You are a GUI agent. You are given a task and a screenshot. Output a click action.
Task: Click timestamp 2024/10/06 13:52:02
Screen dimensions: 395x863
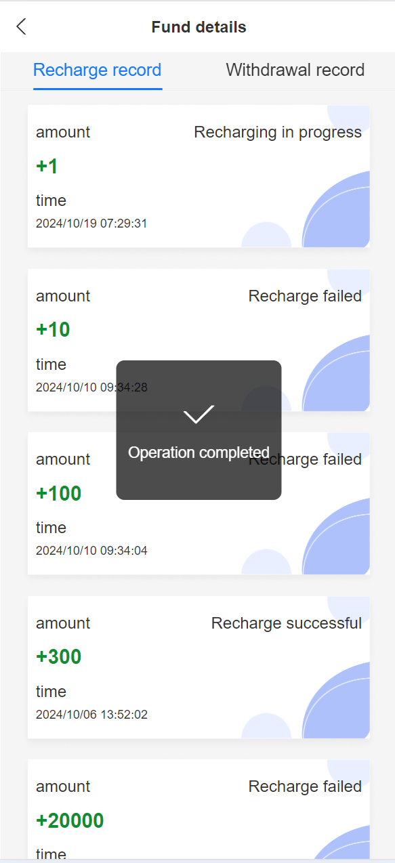click(x=91, y=715)
